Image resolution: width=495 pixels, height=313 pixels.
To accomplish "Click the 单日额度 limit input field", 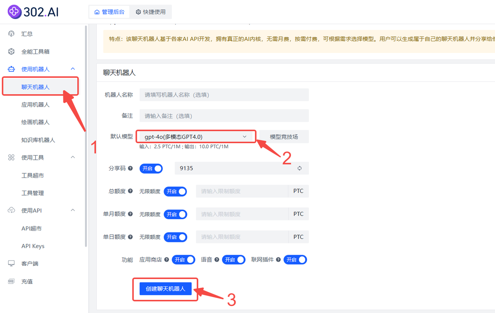I will tap(242, 237).
